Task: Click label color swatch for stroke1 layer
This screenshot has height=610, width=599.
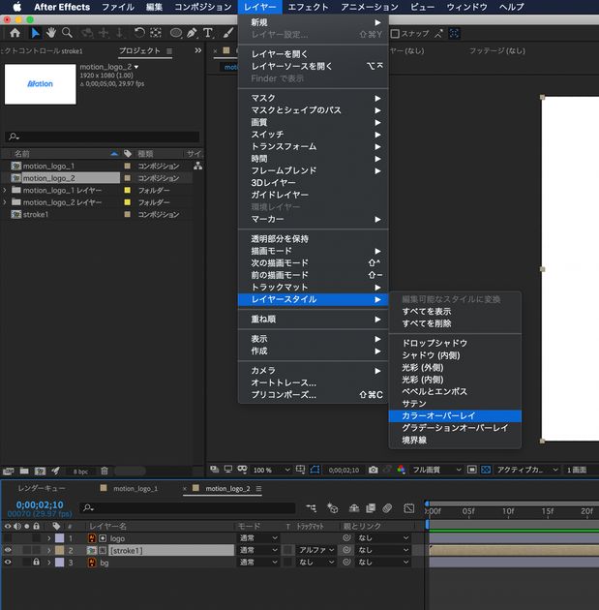Action: click(x=59, y=551)
